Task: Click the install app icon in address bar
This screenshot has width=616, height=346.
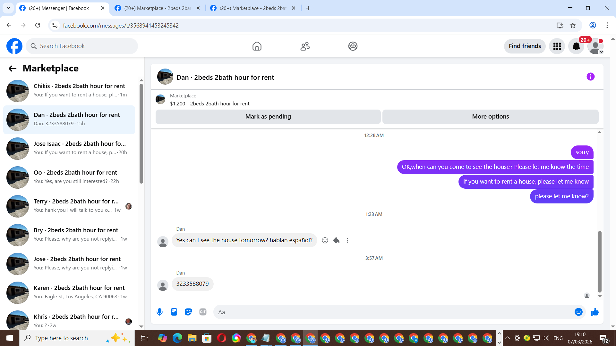Action: 560,25
